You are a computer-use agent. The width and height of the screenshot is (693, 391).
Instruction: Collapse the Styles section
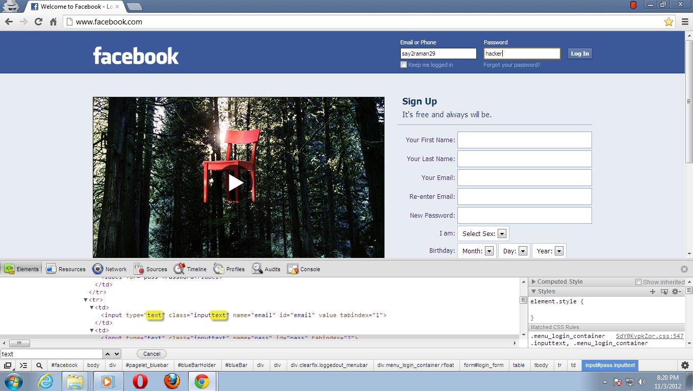point(533,292)
